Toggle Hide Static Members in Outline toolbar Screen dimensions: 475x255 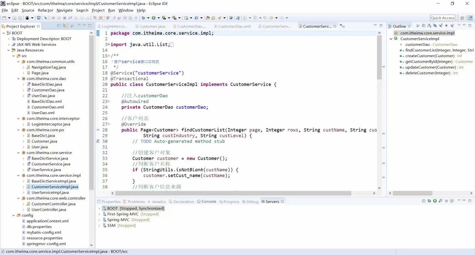tap(441, 26)
